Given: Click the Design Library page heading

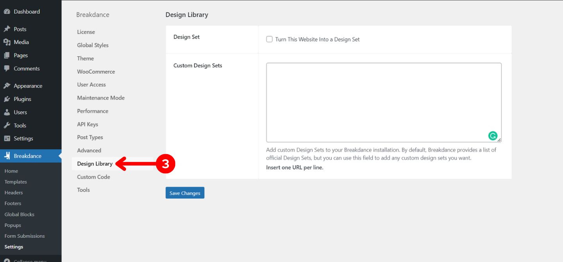Looking at the screenshot, I should click(x=187, y=15).
